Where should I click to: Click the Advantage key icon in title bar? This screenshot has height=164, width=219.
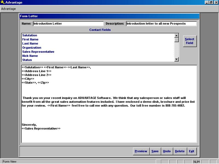click(x=2, y=2)
